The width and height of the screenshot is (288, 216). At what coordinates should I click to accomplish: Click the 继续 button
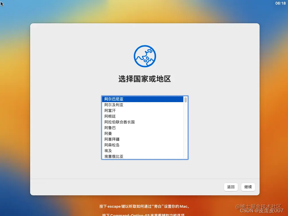point(248,187)
